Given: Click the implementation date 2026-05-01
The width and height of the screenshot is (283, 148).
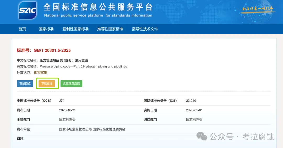Looking at the screenshot, I should tap(194, 110).
